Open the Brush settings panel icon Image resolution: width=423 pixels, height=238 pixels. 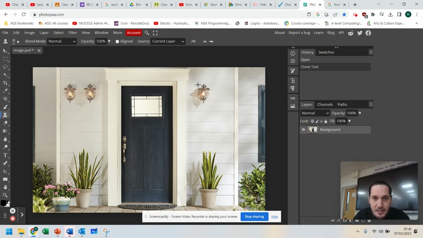pos(293,71)
